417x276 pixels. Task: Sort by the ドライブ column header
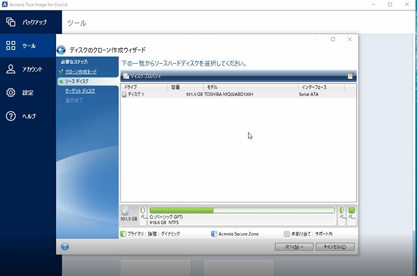[x=144, y=87]
